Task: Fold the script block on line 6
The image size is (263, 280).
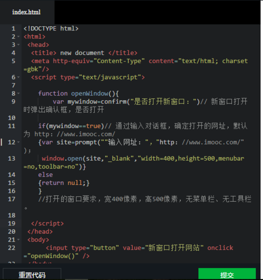Action: (18, 77)
